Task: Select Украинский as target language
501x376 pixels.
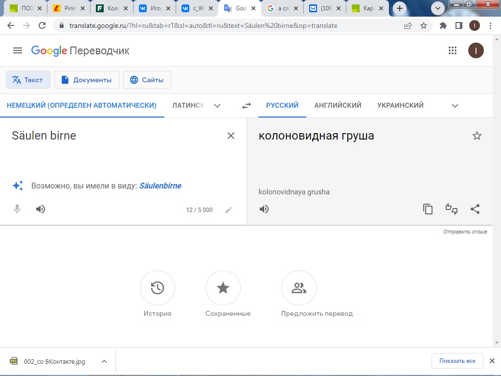Action: point(400,105)
